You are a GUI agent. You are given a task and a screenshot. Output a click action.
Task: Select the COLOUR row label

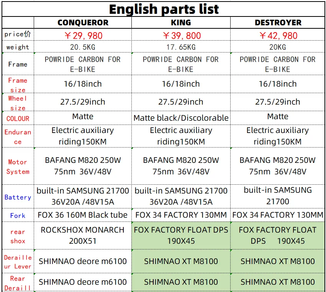tap(18, 118)
